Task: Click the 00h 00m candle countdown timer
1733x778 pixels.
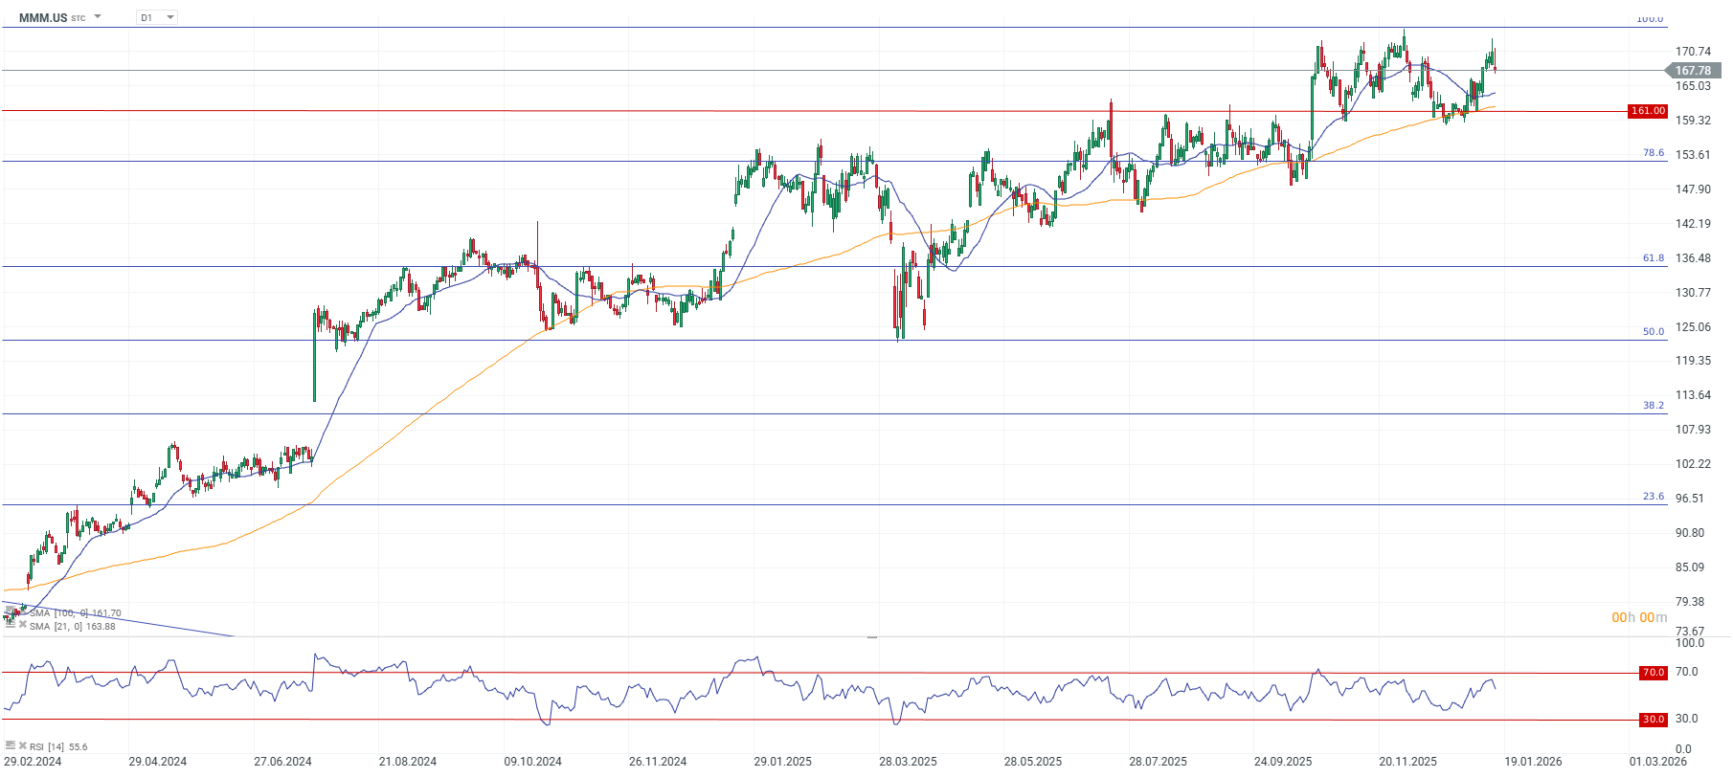Action: 1639,617
